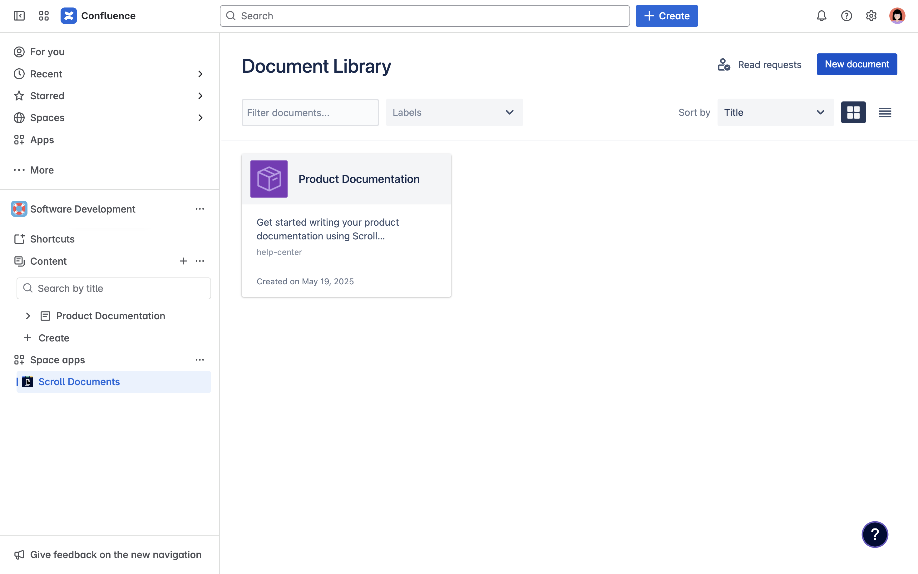The image size is (918, 574).
Task: Open the Sort by Title dropdown
Action: coord(775,112)
